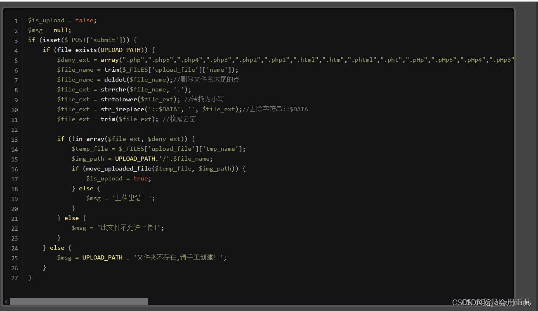The image size is (538, 311).
Task: Click the "trim($file_ext)" line
Action: (126, 119)
